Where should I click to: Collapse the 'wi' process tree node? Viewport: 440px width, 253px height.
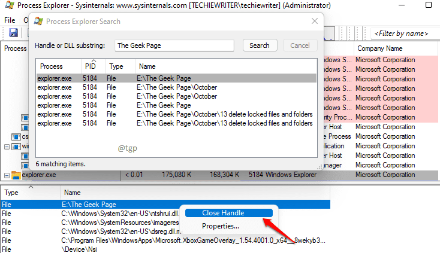tap(7, 147)
